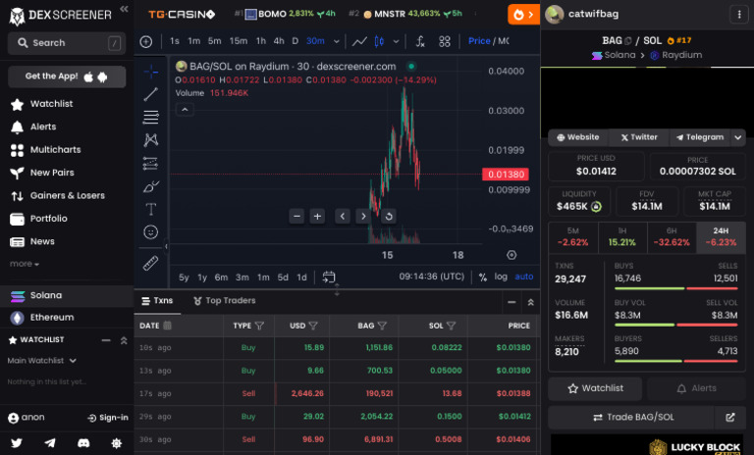Set chart interval to 1s
Screen dimensions: 754x455
click(175, 41)
